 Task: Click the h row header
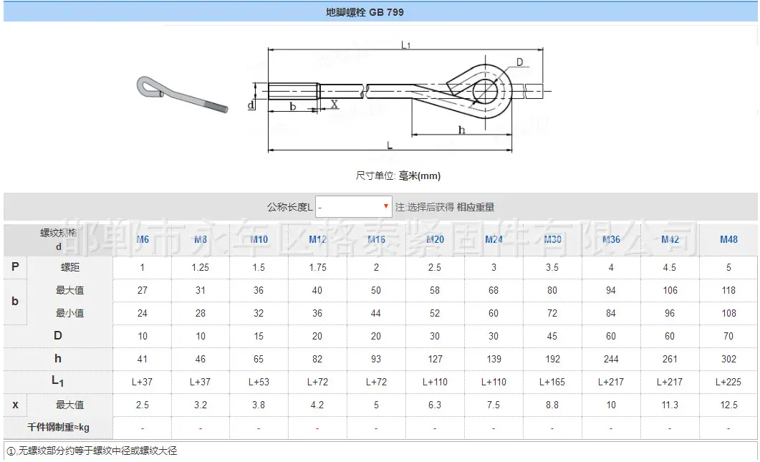point(58,359)
